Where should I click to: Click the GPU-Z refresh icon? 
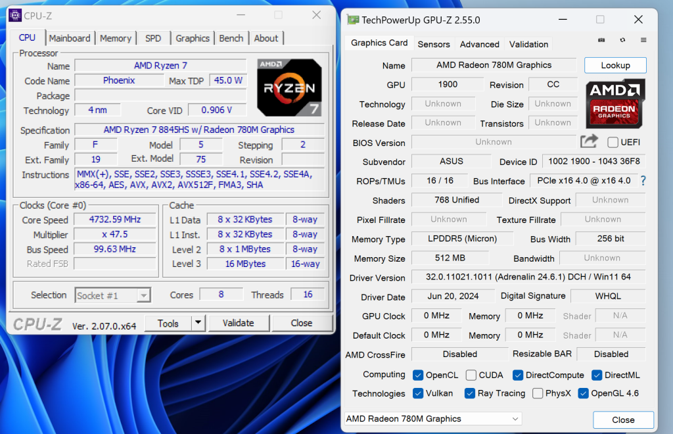point(622,40)
